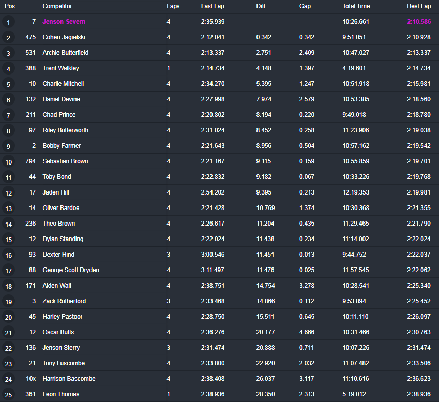
Task: Click the position 20 circle badge
Action: 8,317
